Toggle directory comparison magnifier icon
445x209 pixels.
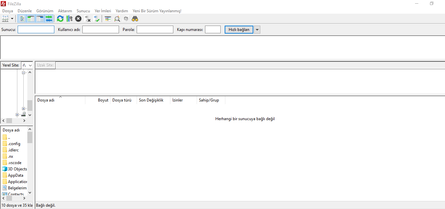117,19
